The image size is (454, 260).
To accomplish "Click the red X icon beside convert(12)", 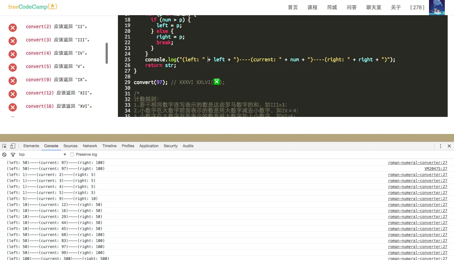I will (13, 94).
